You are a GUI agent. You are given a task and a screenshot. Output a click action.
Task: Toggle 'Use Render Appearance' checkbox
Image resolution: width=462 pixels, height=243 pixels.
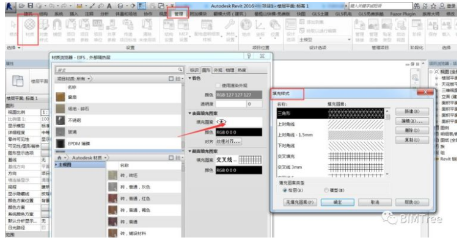click(x=218, y=85)
